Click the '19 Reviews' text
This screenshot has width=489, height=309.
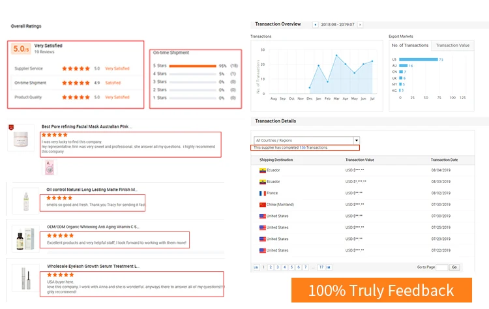[44, 52]
